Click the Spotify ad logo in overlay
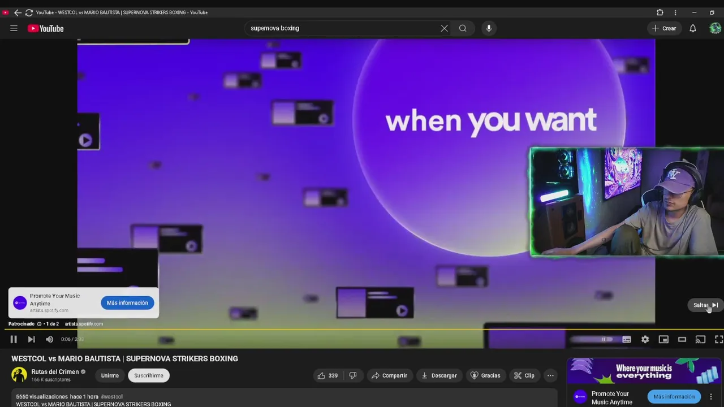 [20, 303]
